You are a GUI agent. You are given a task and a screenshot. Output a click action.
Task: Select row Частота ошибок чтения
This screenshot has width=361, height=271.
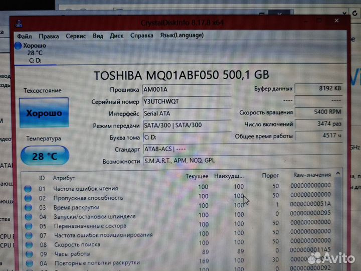click(x=178, y=187)
